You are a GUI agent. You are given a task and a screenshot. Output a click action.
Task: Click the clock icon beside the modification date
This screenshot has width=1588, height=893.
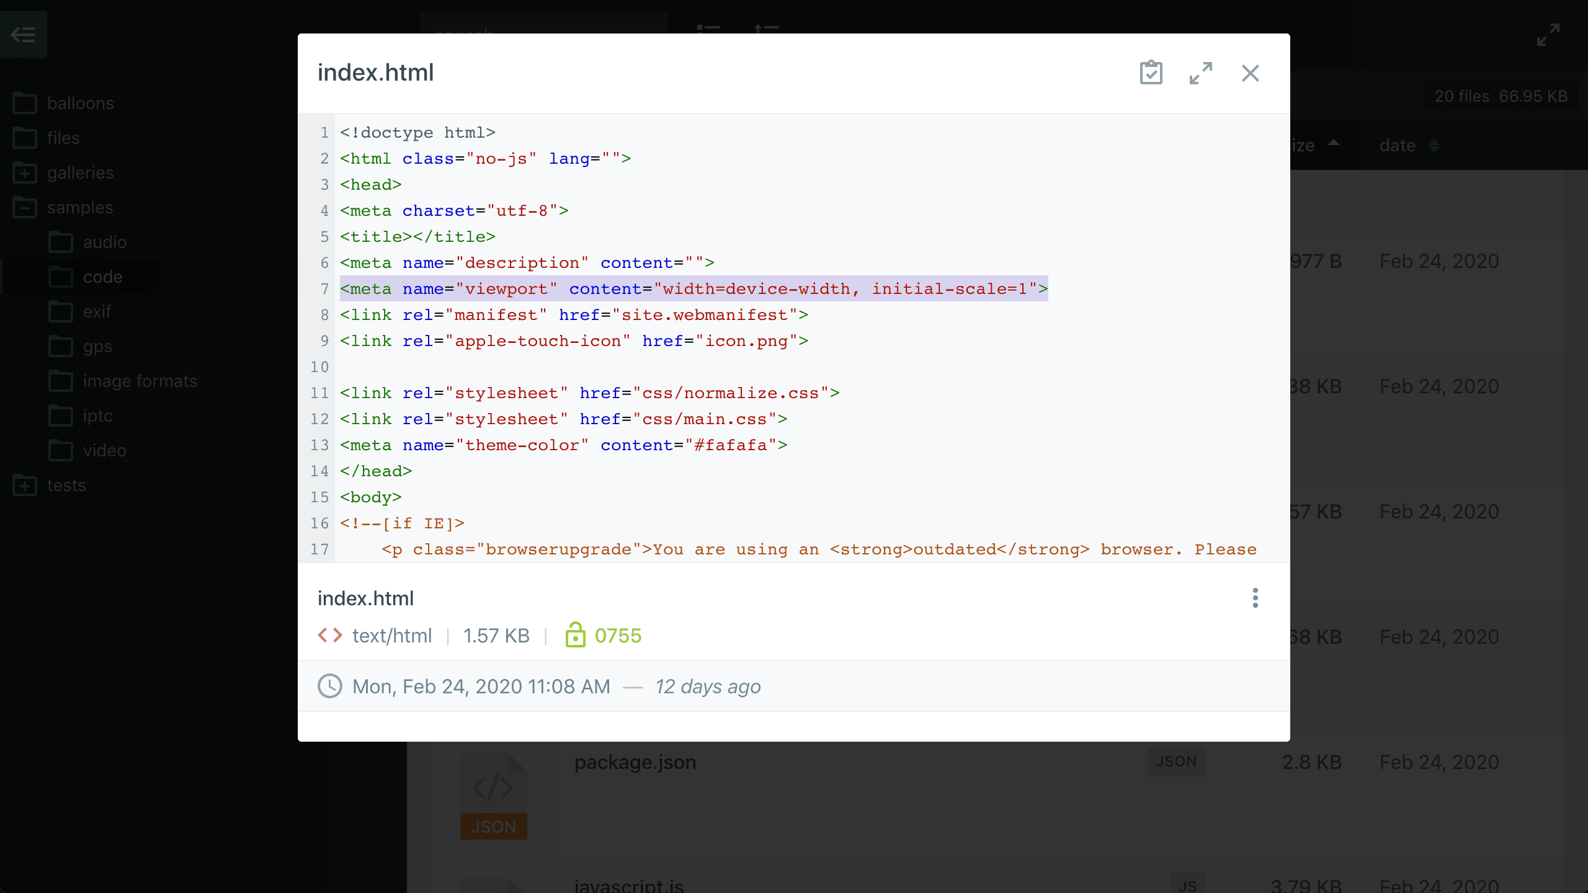330,686
